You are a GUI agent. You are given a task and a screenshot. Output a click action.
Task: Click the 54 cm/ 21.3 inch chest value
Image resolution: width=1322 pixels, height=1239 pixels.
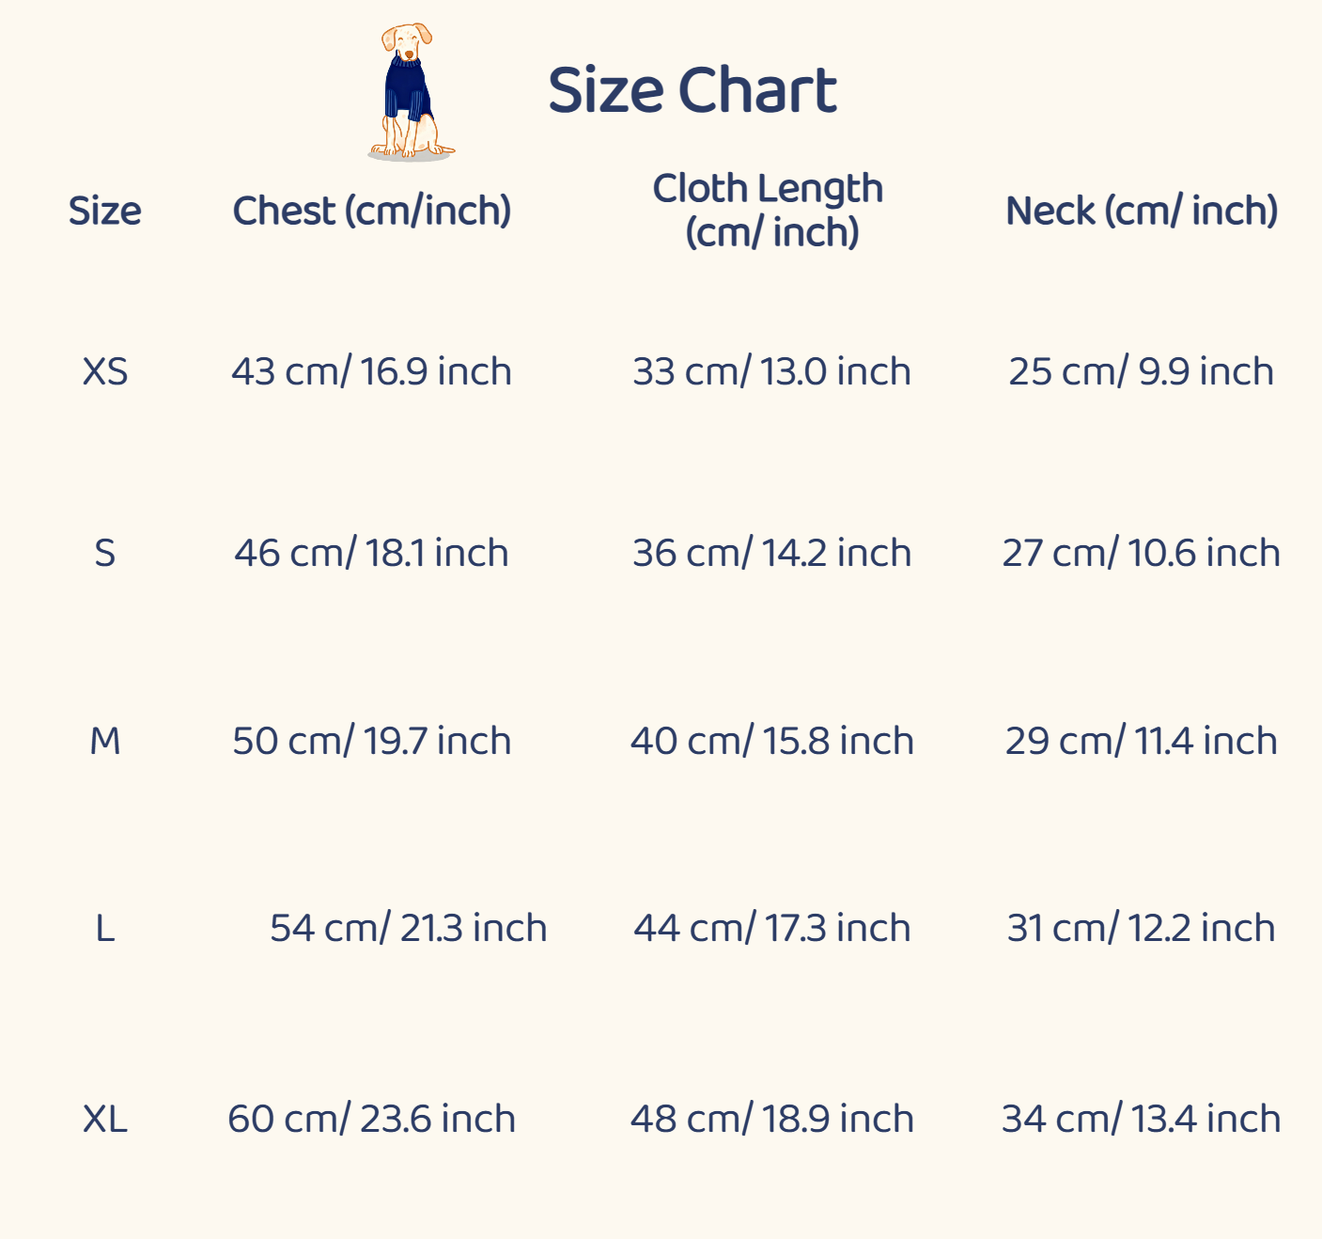408,929
